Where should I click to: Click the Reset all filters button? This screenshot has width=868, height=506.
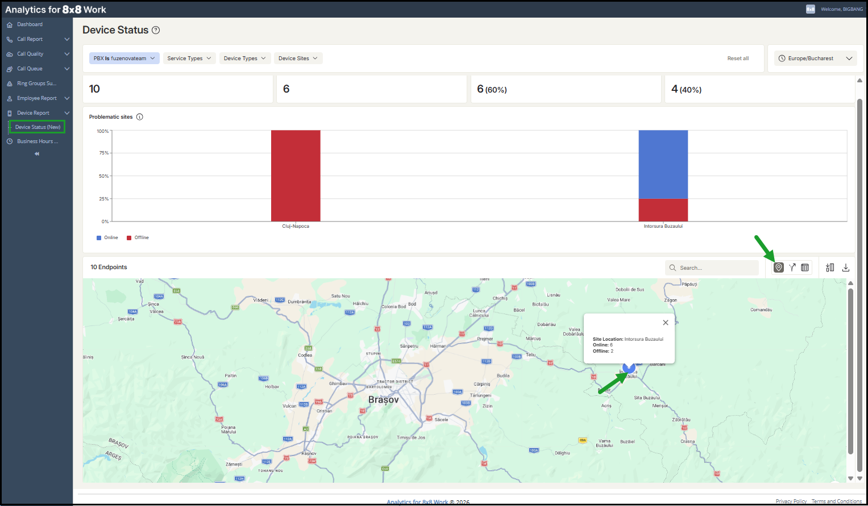738,58
